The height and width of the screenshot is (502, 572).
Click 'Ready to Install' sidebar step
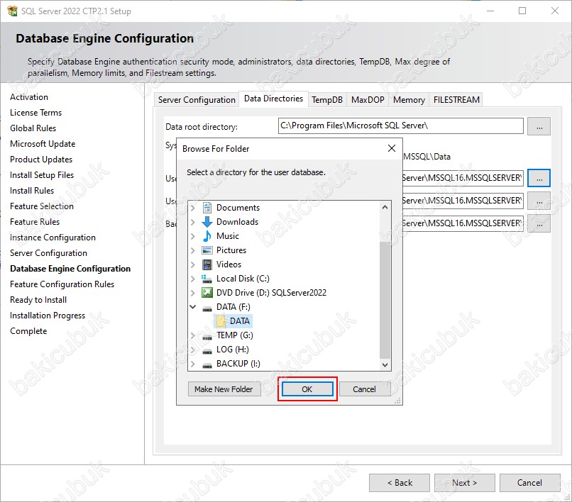coord(38,300)
